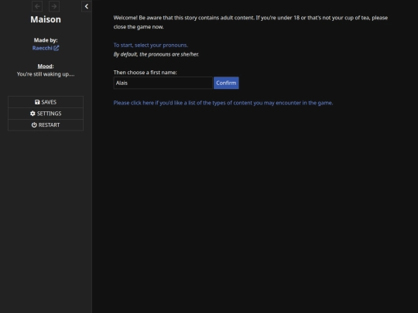Click 'Then choose a first name:' label
418x313 pixels.
[x=145, y=73]
